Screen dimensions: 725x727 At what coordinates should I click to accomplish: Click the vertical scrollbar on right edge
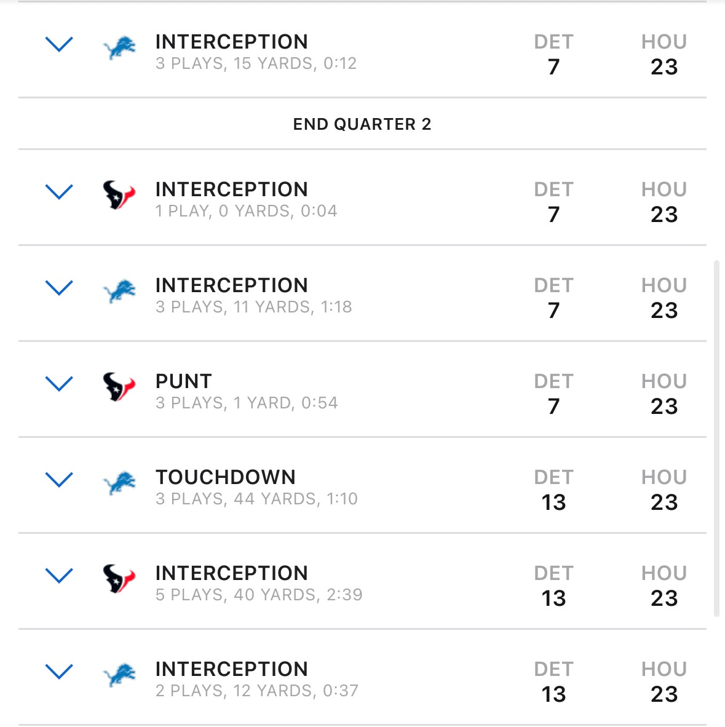(x=716, y=438)
